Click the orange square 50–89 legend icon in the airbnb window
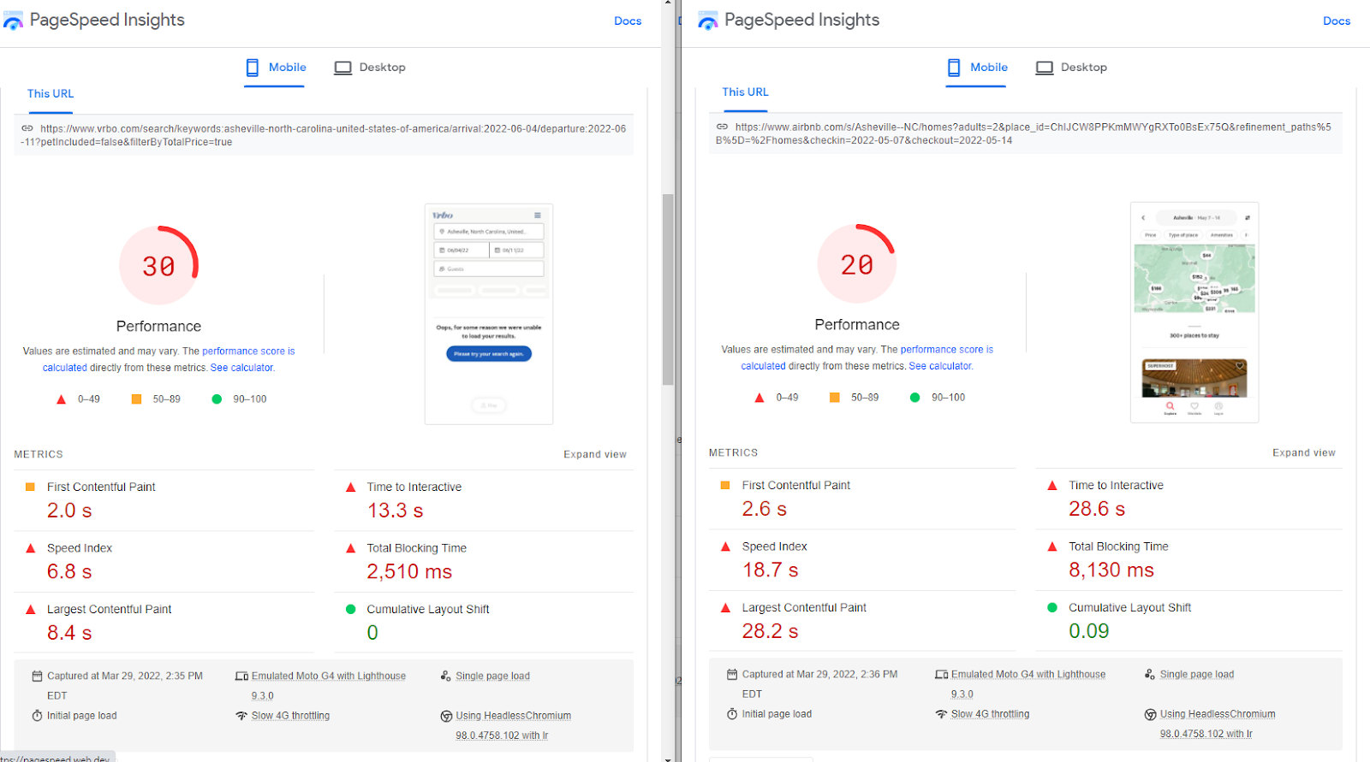1370x762 pixels. tap(835, 398)
